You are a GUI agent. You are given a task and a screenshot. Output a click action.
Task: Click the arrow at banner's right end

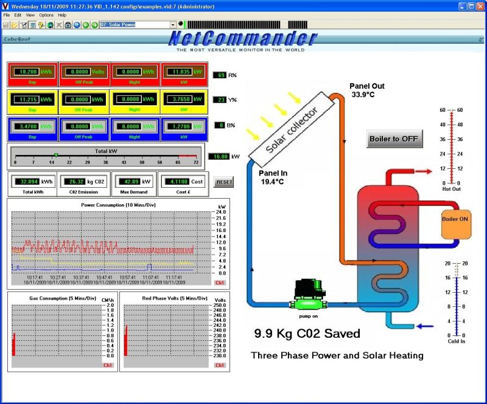pyautogui.click(x=481, y=38)
